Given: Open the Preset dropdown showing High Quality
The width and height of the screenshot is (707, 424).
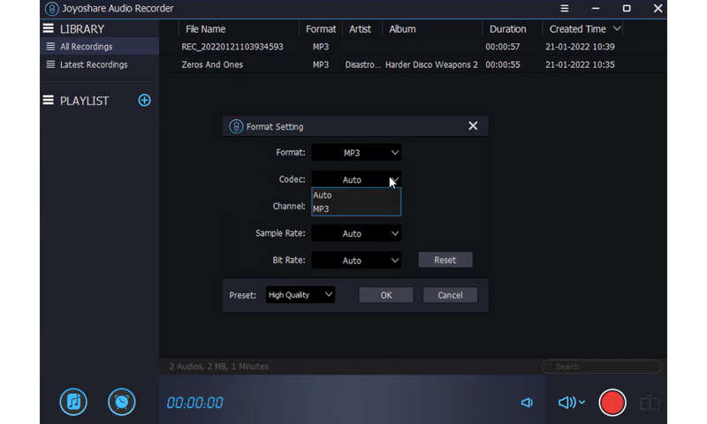Looking at the screenshot, I should pos(300,295).
